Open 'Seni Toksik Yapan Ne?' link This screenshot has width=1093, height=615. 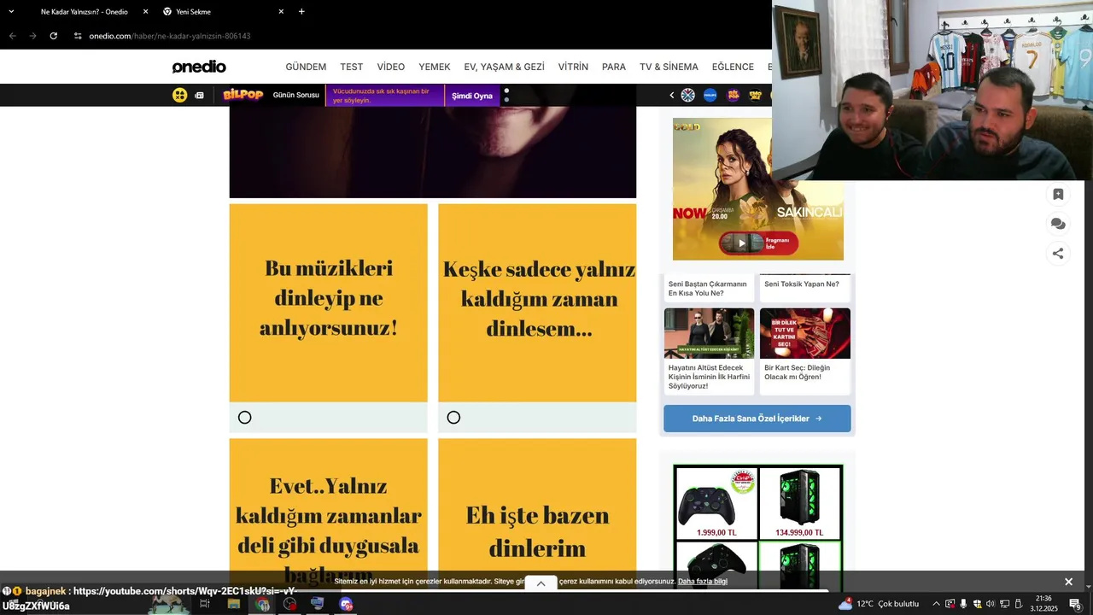pyautogui.click(x=802, y=284)
